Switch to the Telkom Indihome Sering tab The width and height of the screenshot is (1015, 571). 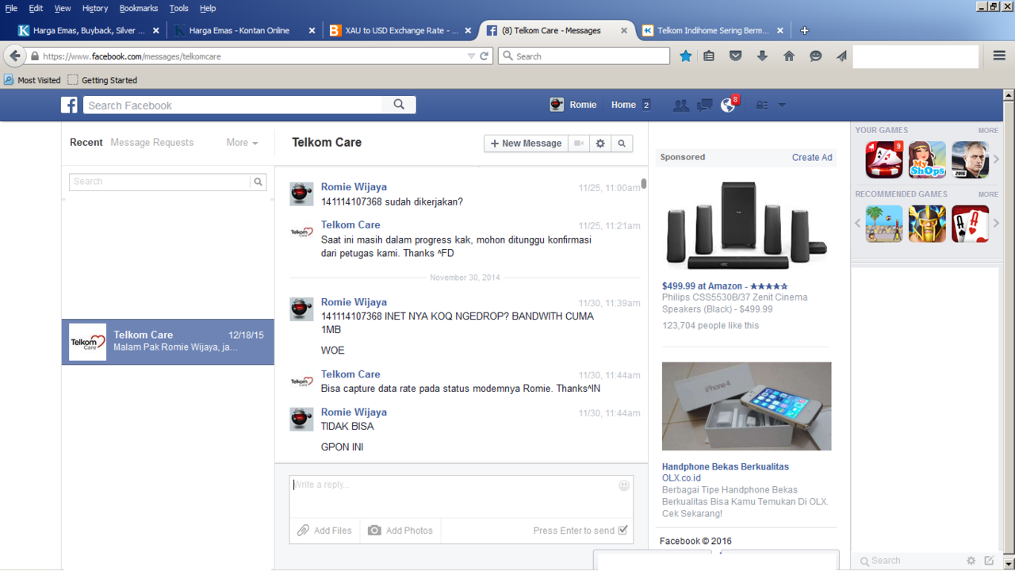[713, 31]
